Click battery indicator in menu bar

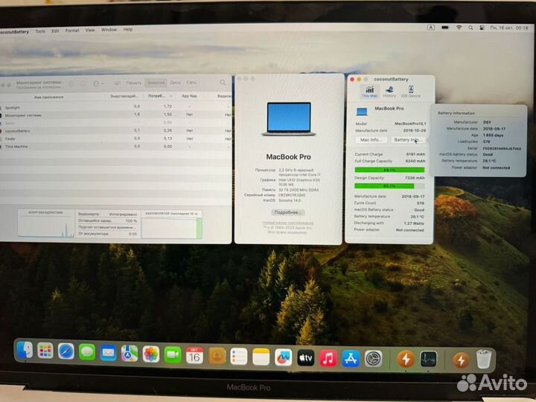[x=444, y=28]
